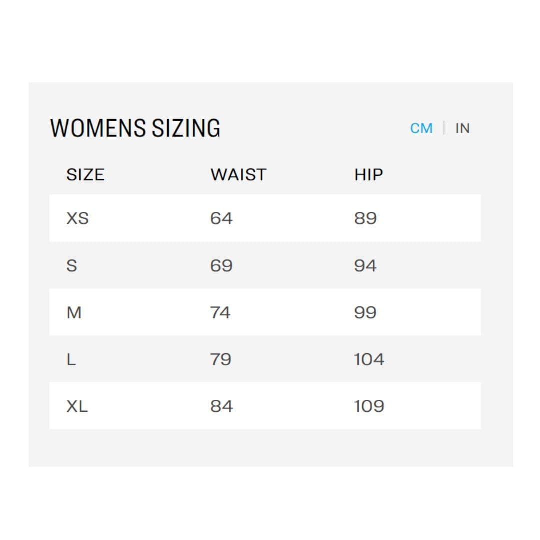Select waist value 64
The image size is (540, 540).
point(221,218)
